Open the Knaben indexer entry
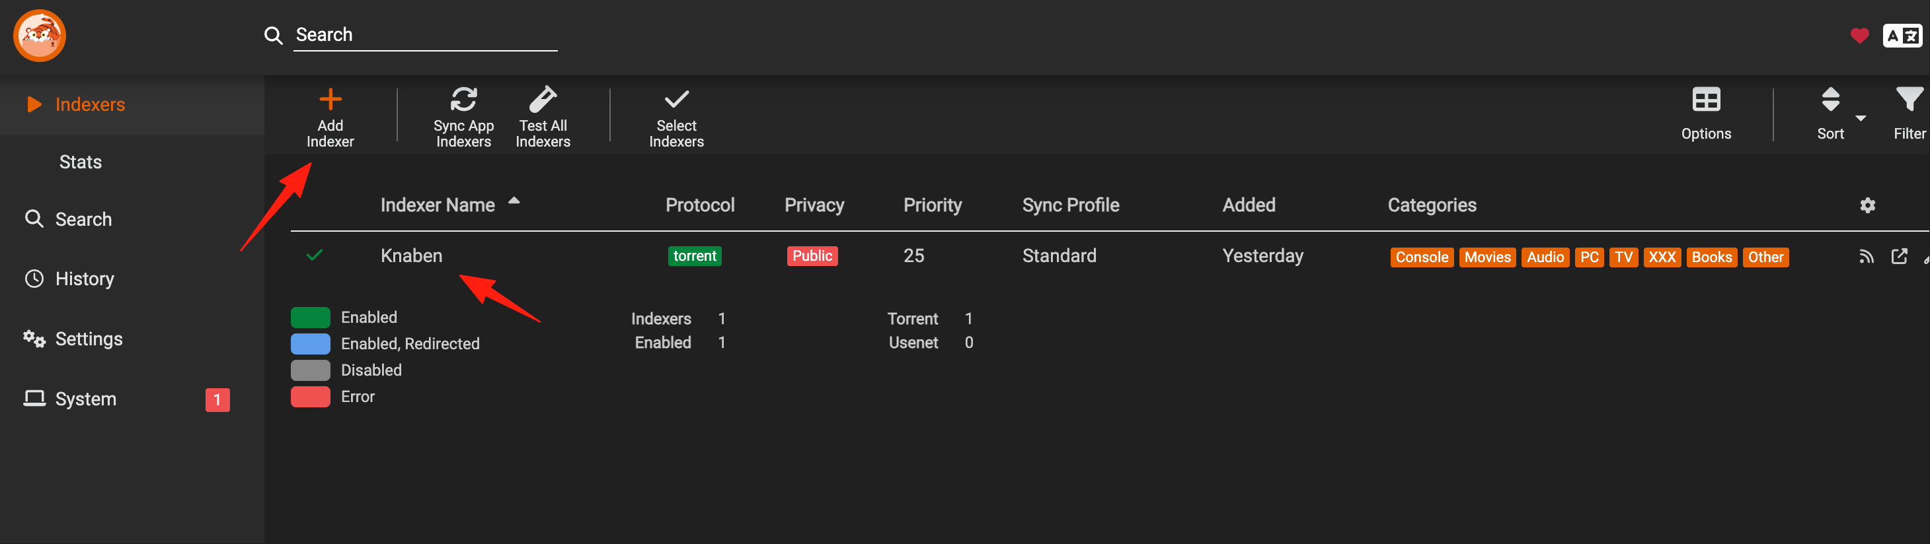This screenshot has height=544, width=1930. click(411, 256)
